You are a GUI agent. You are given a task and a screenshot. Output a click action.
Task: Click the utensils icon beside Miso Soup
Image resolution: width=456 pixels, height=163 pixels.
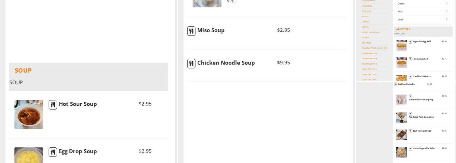tap(191, 31)
